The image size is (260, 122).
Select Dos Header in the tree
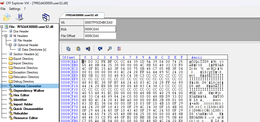[x=21, y=31]
